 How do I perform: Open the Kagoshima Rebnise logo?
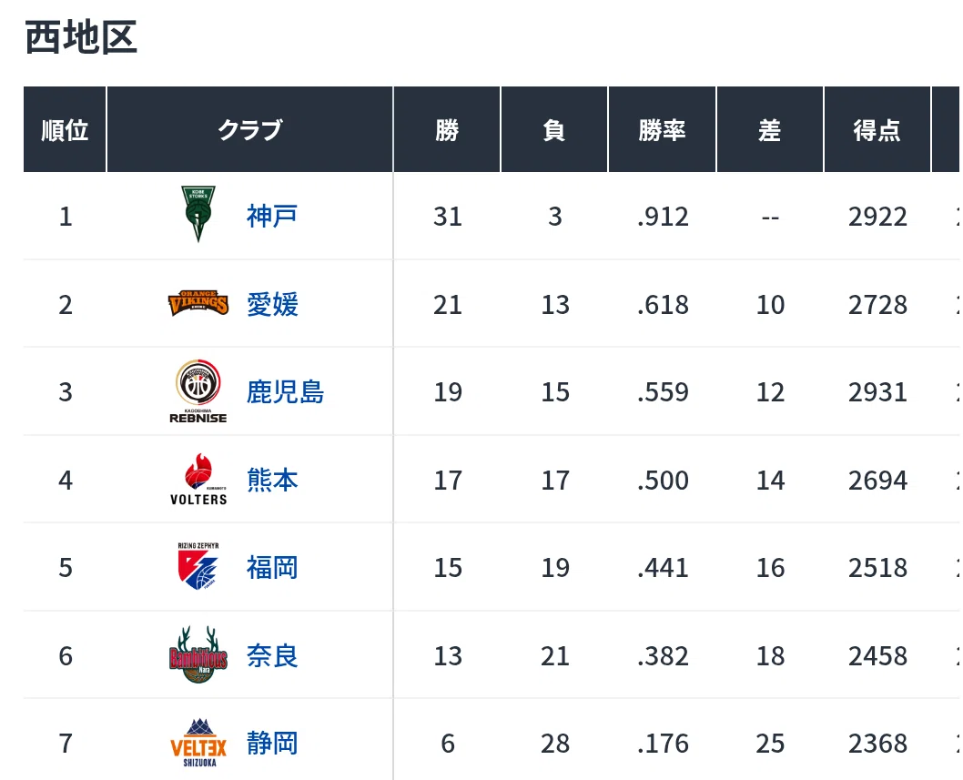tap(198, 391)
